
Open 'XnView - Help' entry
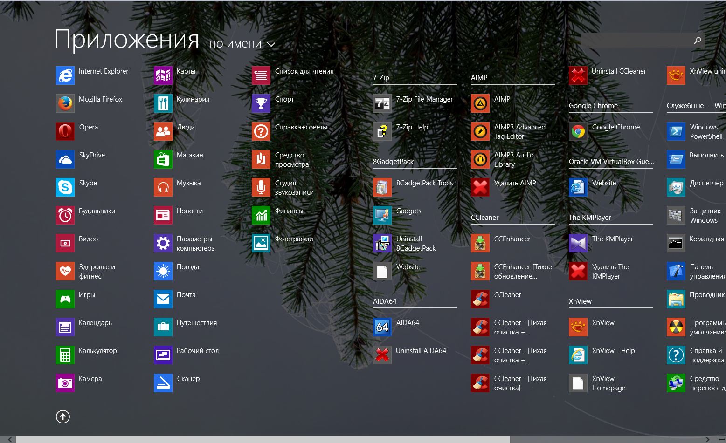pos(602,355)
